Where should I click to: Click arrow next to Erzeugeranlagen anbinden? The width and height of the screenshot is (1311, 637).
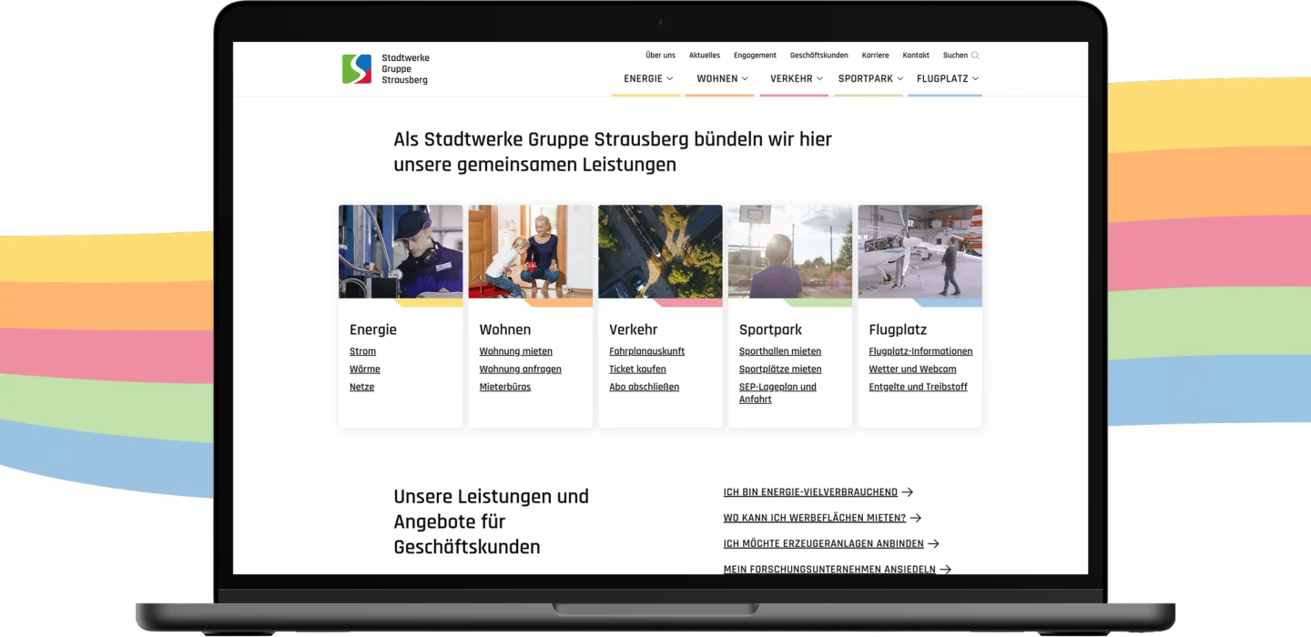pos(933,544)
